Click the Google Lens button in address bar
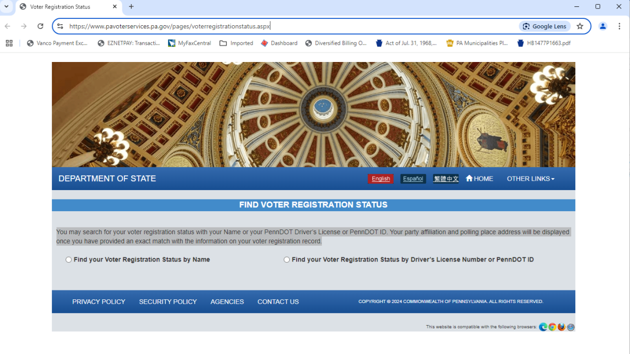This screenshot has width=630, height=354. (544, 26)
